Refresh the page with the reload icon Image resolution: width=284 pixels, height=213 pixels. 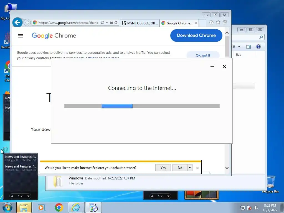tap(116, 23)
